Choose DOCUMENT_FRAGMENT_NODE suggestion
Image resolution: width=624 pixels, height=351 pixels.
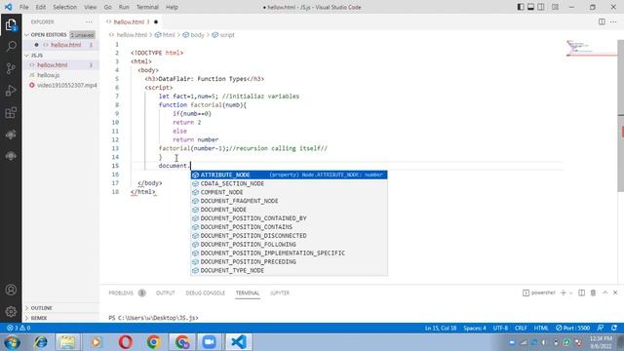289,201
